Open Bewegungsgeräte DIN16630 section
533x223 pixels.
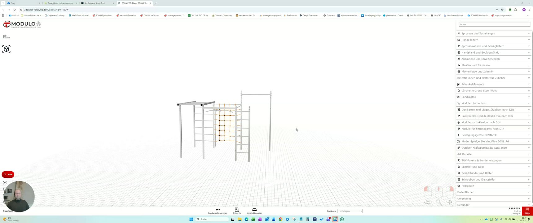494,135
